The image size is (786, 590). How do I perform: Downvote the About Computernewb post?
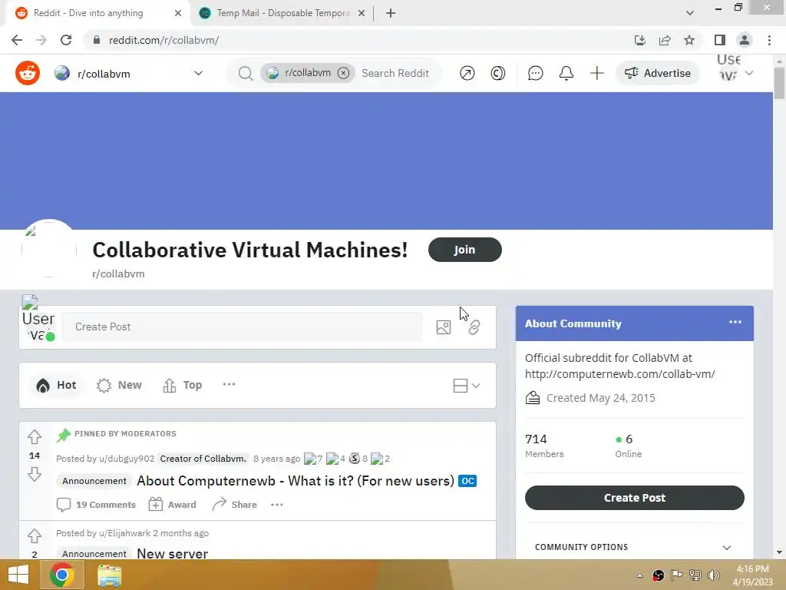[x=34, y=474]
